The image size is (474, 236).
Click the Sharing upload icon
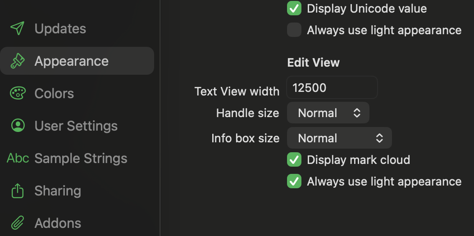coord(18,191)
